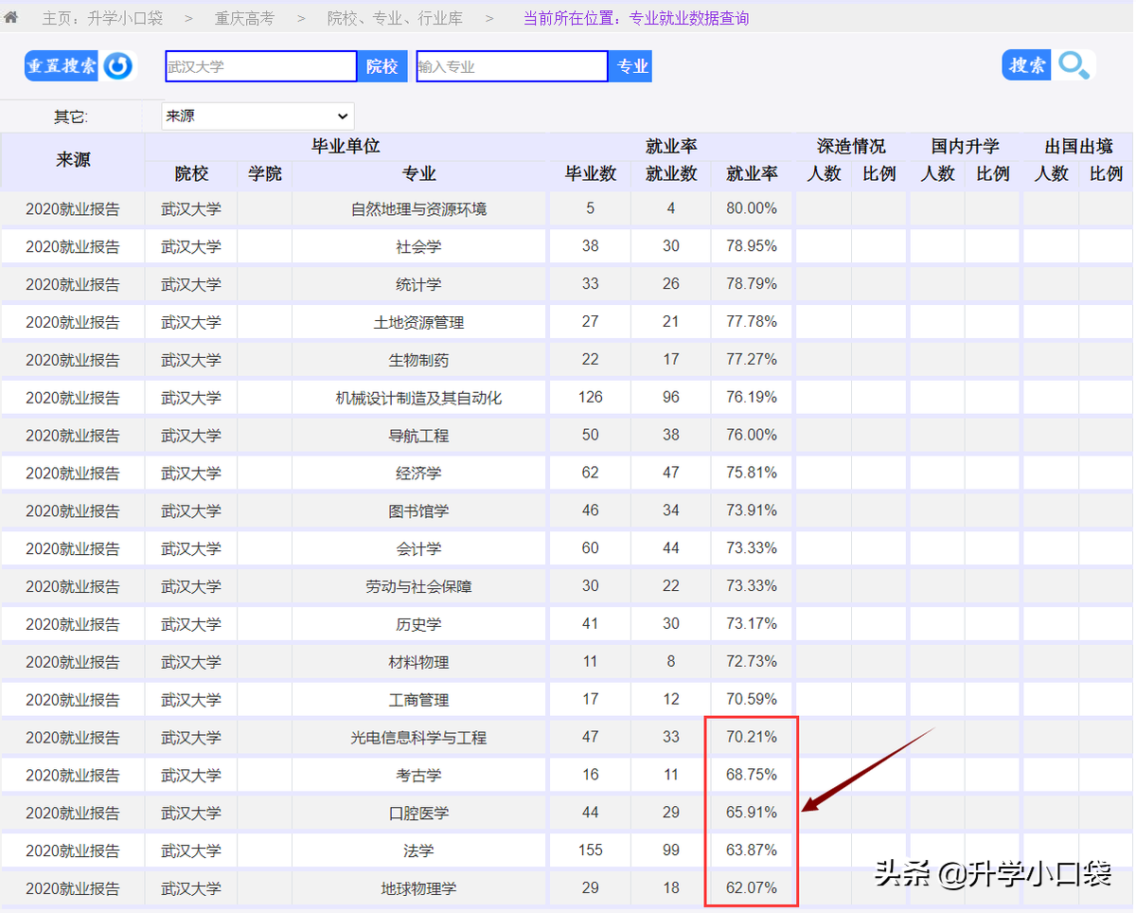Select the 导航工程 major cell
This screenshot has width=1136, height=913.
(419, 436)
